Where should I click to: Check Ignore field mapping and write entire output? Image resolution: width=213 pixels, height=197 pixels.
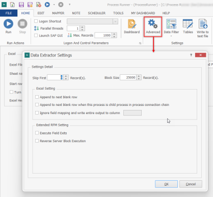tap(37, 112)
